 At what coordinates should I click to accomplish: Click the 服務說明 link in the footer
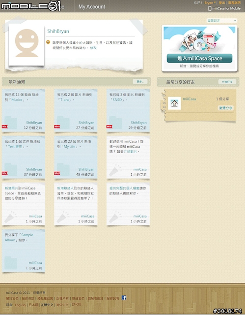point(113,299)
